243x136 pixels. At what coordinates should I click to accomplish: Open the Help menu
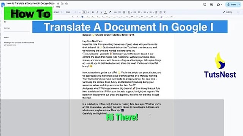[58, 7]
